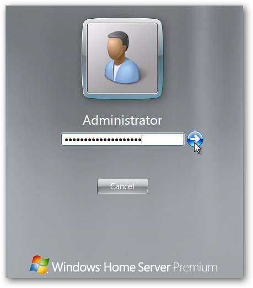The image size is (253, 288).
Task: Click the gray background area below Cancel
Action: 122,221
